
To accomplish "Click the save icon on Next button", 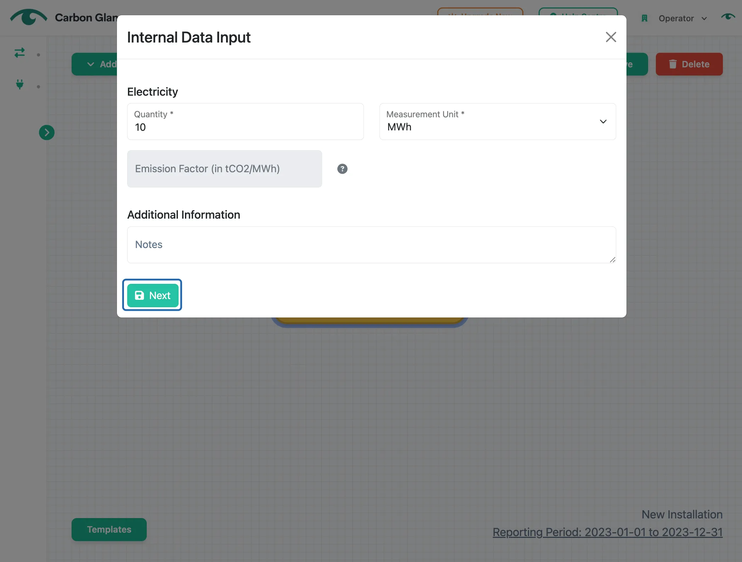I will (139, 295).
